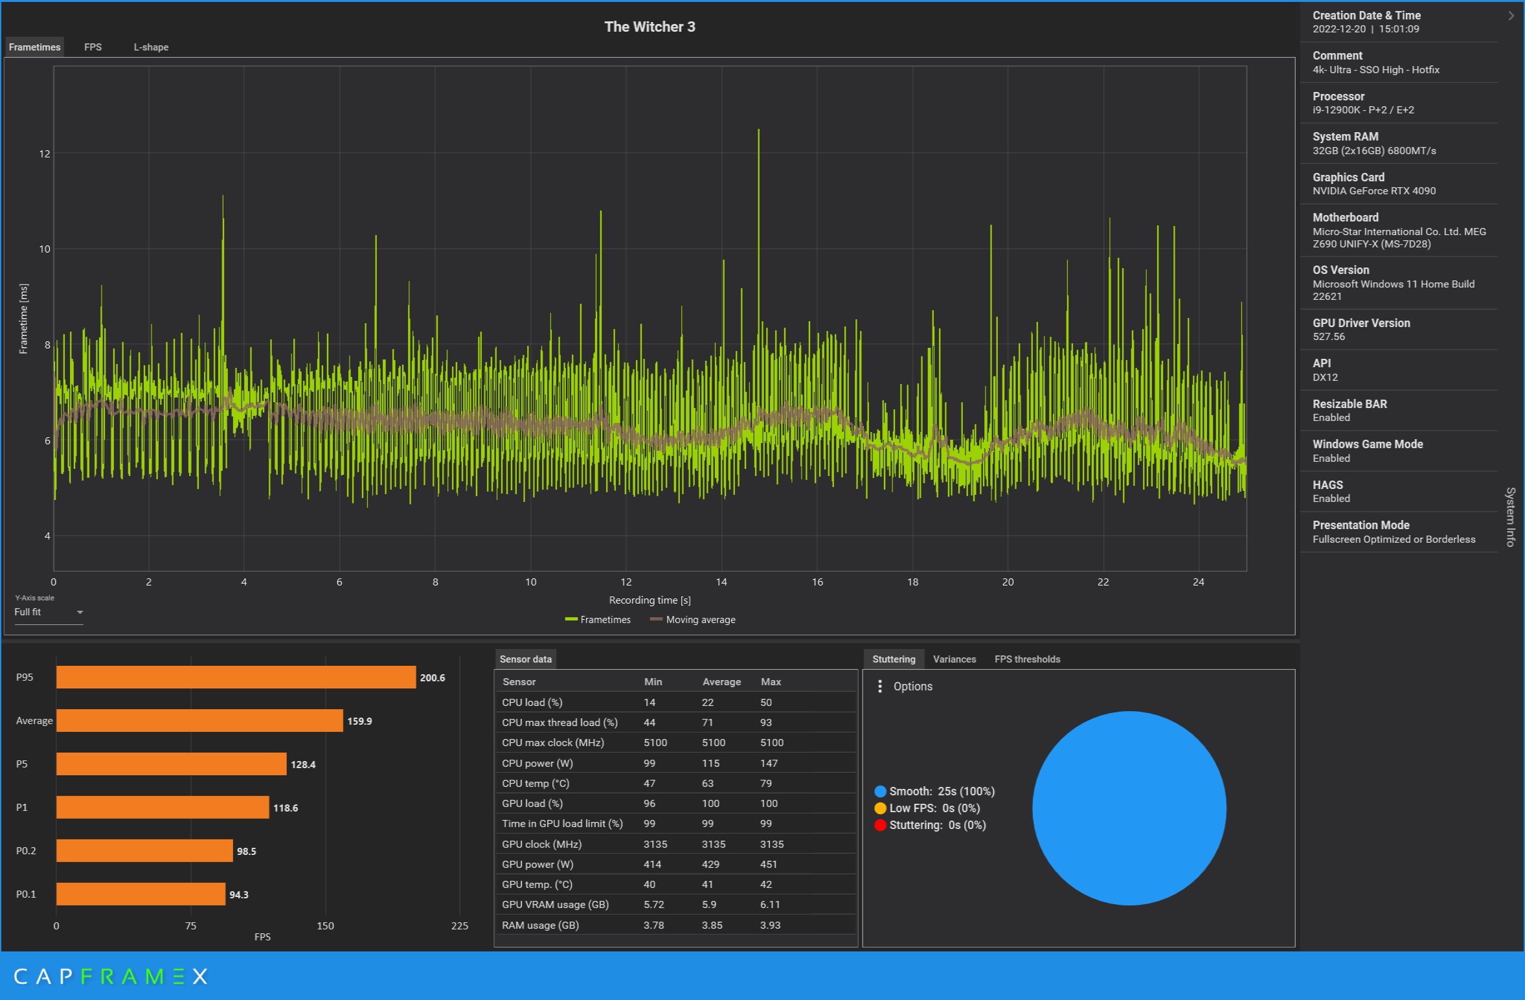
Task: Click the red Stuttering legend dot
Action: pyautogui.click(x=880, y=825)
